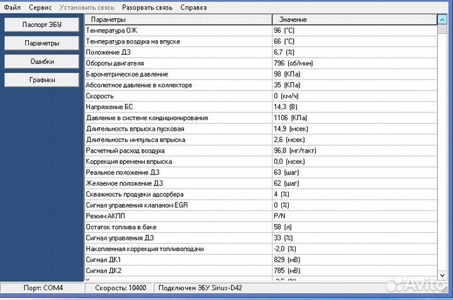The width and height of the screenshot is (453, 300).
Task: Select the Сигнал ДК1 row
Action: [x=261, y=260]
